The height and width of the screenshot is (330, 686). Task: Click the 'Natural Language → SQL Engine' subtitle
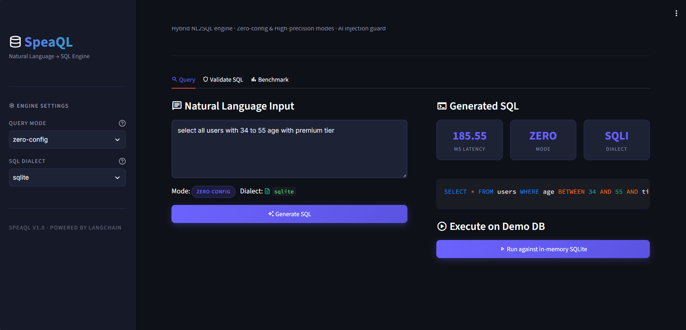click(x=49, y=56)
